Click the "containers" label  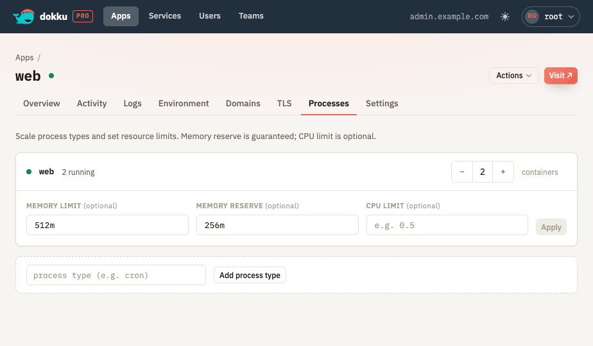tap(540, 172)
